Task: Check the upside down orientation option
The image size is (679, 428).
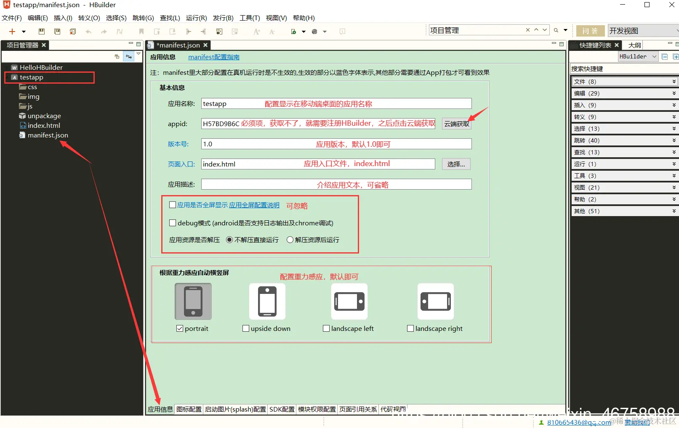Action: tap(246, 328)
